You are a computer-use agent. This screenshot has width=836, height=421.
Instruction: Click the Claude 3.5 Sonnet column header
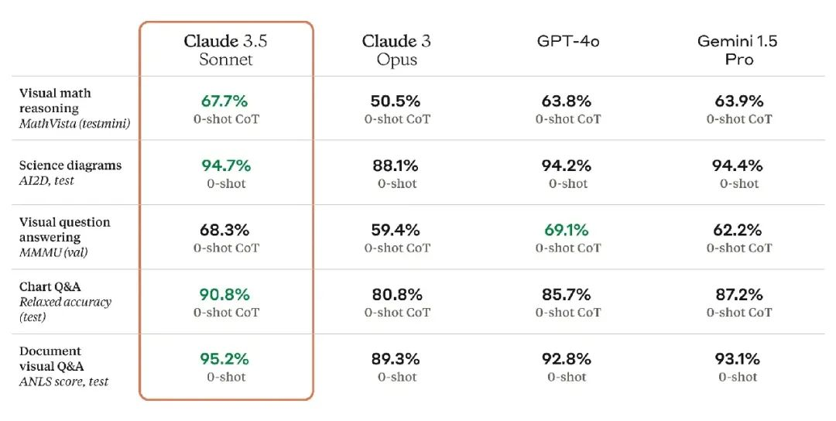coord(226,50)
